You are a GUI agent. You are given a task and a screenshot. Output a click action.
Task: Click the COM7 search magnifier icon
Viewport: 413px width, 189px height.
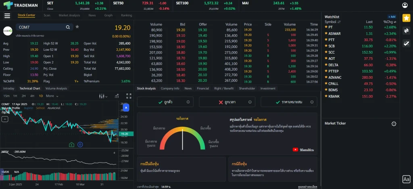coord(68,27)
